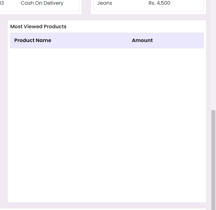Select the Rs. 4,500 amount cell
216x210 pixels.
(159, 3)
